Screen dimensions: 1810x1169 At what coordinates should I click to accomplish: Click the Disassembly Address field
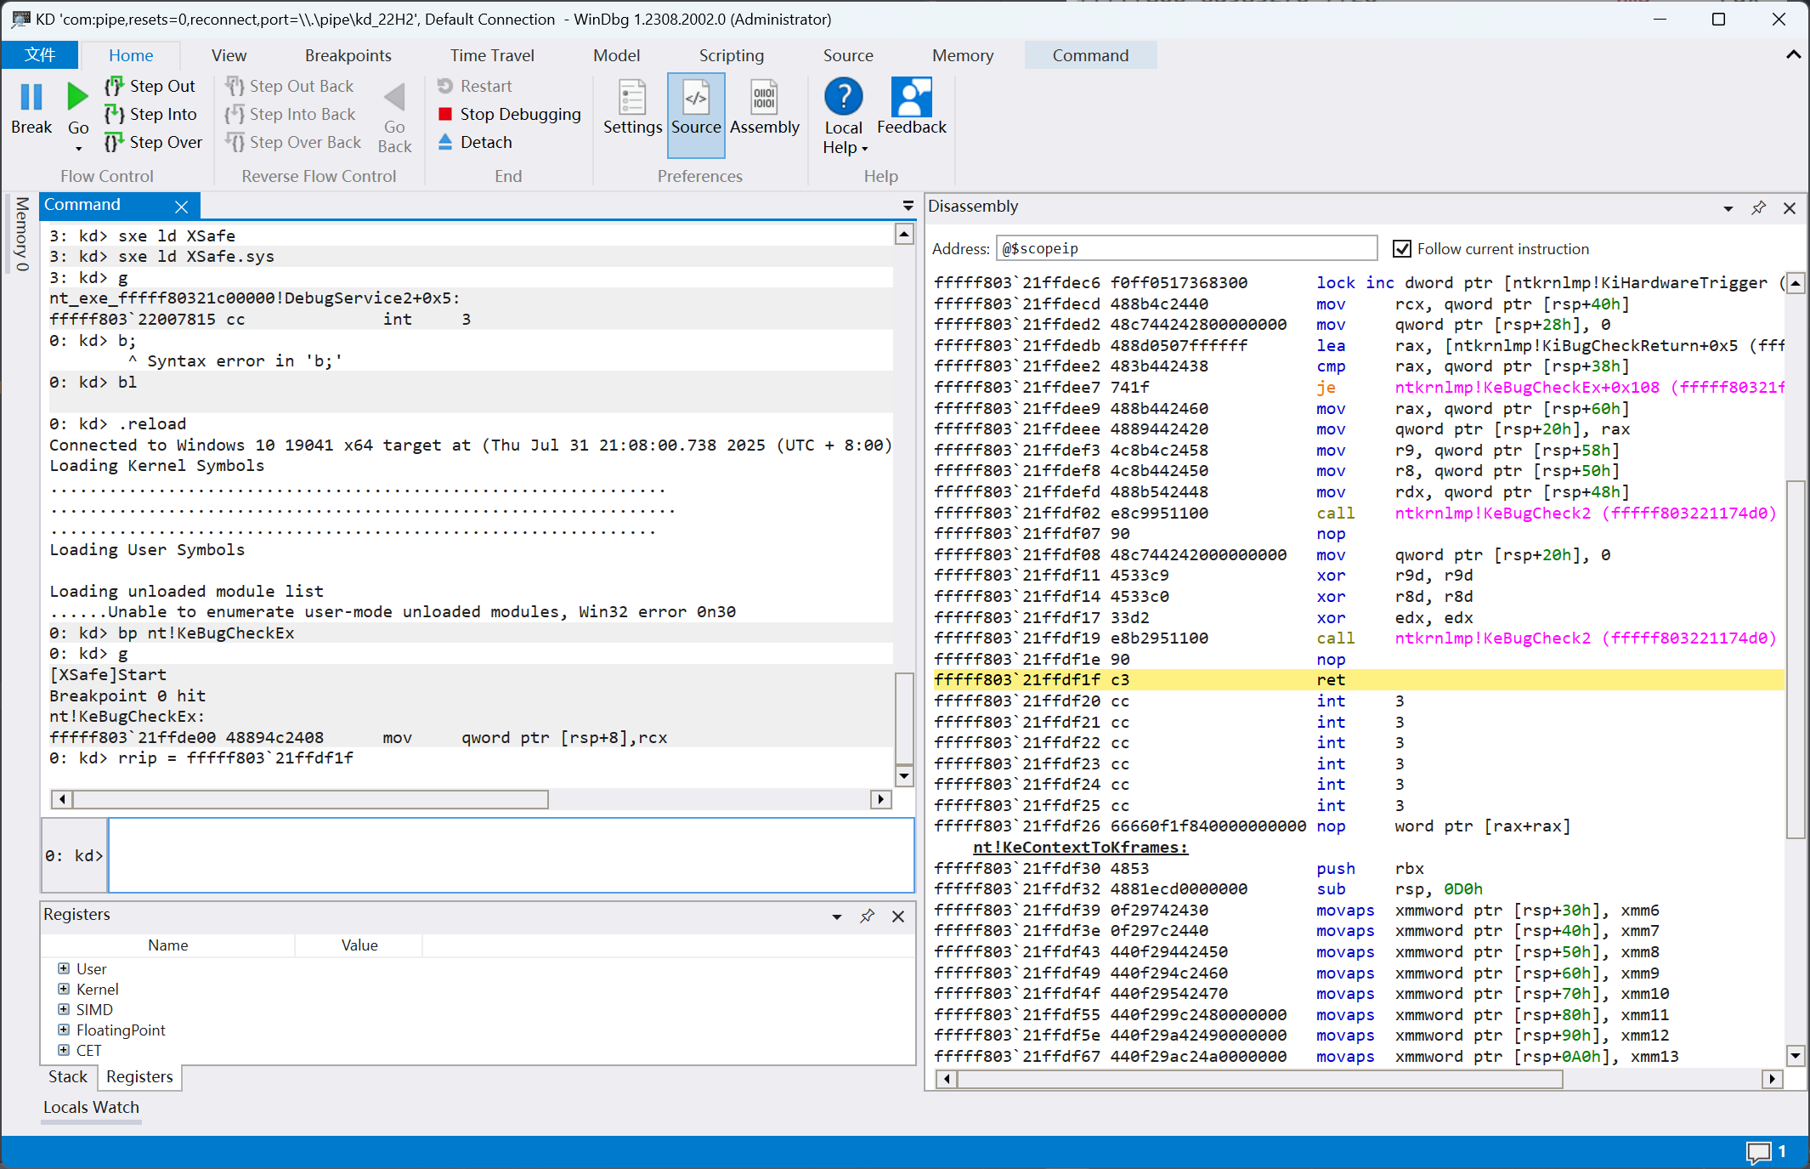pos(1186,248)
